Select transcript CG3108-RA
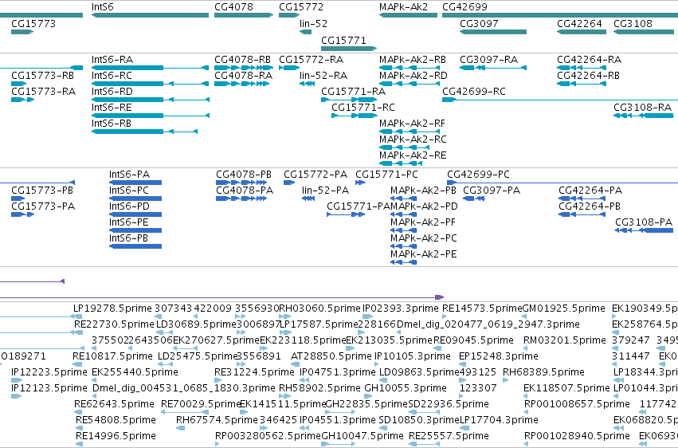 coord(644,116)
